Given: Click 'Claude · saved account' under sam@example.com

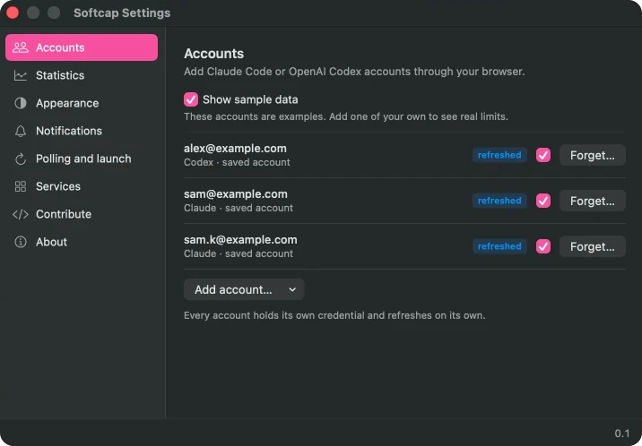Looking at the screenshot, I should tap(239, 208).
